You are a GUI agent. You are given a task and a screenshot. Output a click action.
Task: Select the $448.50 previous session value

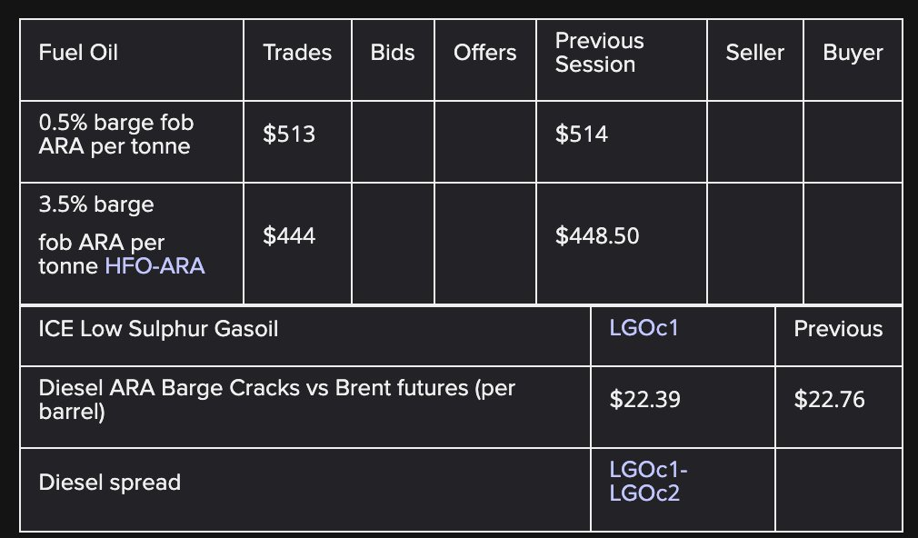(x=597, y=235)
